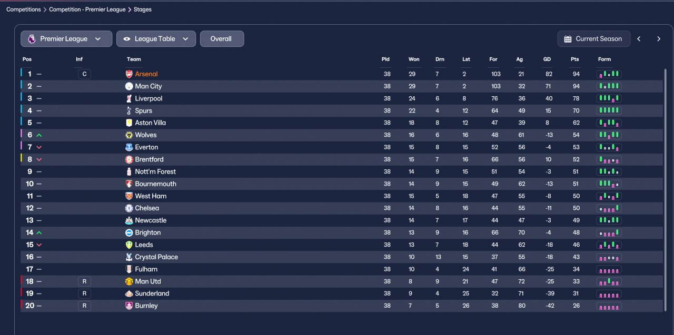Go to the previous season arrow
Viewport: 674px width, 335px height.
point(639,39)
